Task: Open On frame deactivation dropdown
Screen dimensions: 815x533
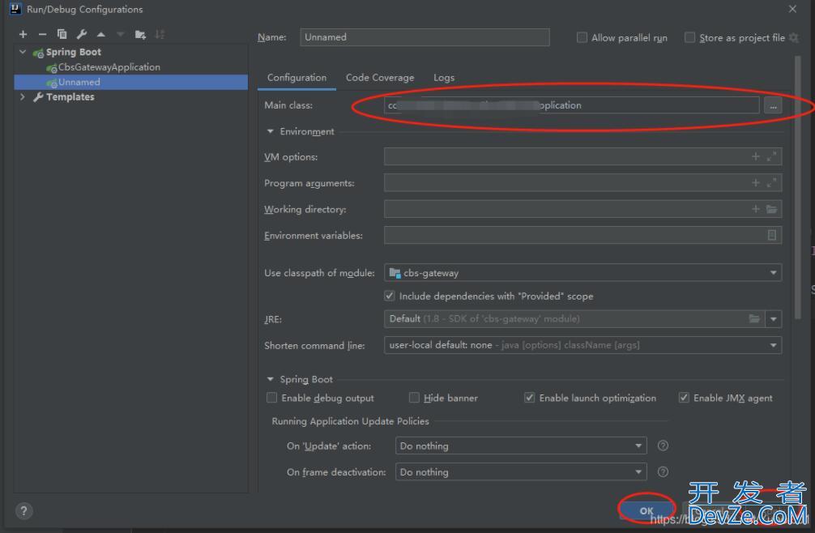Action: pos(521,471)
